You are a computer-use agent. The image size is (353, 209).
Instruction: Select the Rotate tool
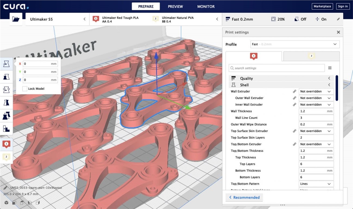(6, 90)
